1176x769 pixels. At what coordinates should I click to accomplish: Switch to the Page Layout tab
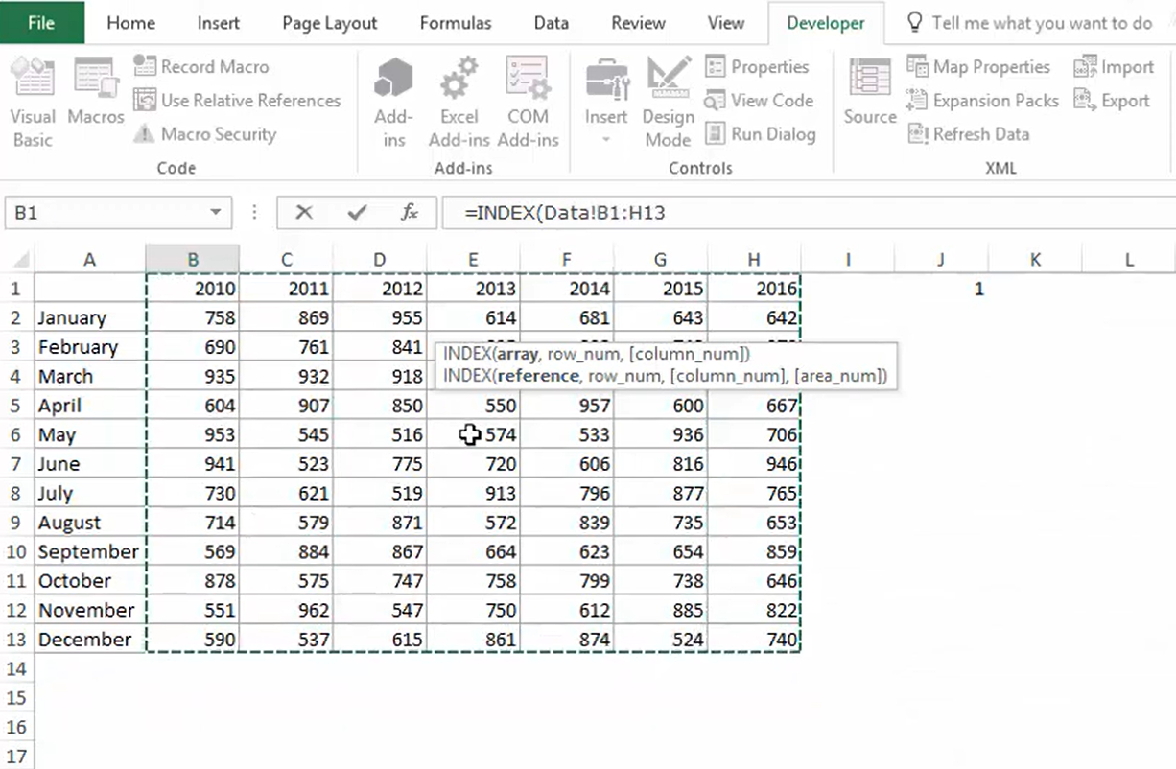pos(330,23)
